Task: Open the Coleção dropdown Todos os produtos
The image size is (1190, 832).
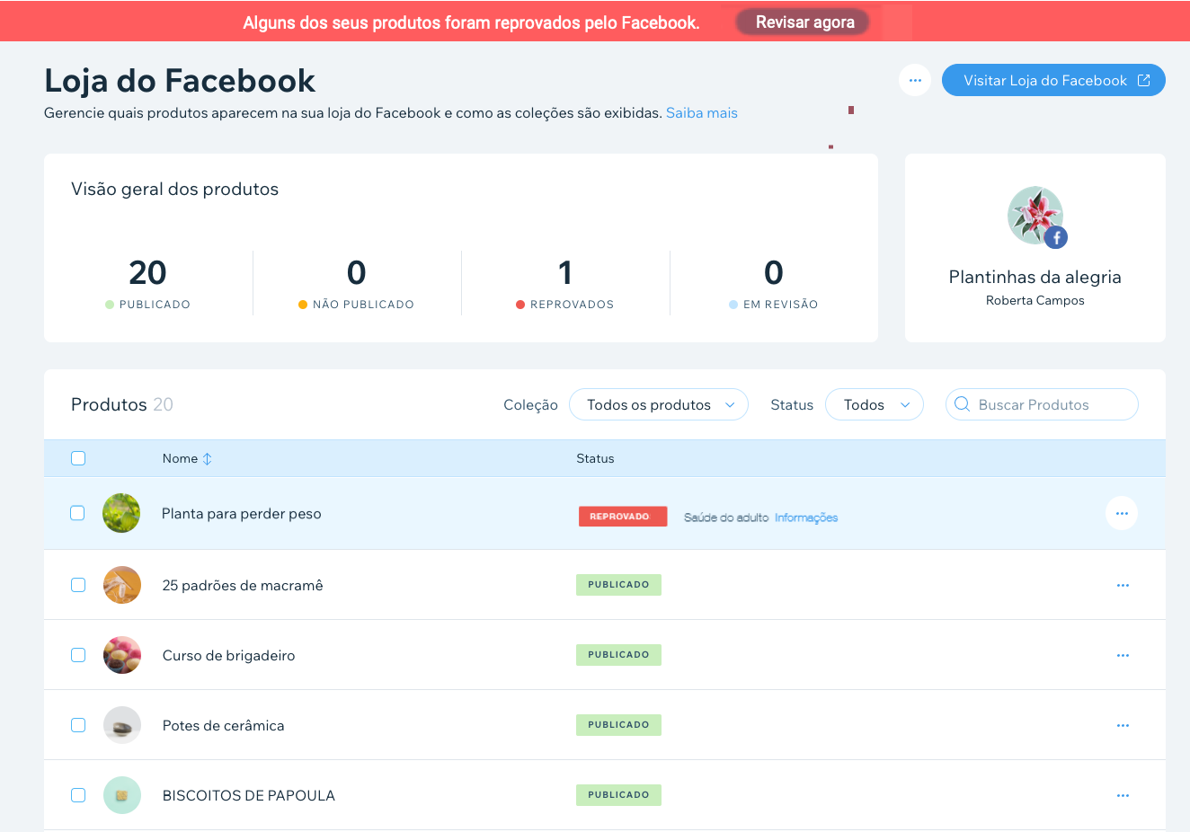Action: [x=659, y=404]
